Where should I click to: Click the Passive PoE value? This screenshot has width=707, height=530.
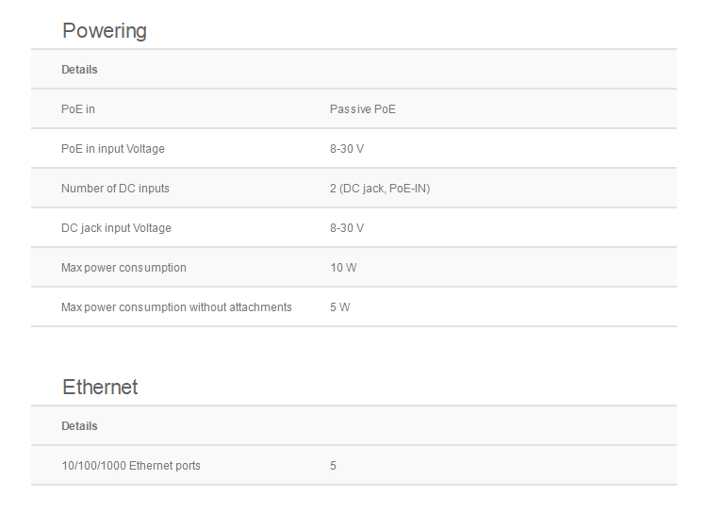click(363, 109)
